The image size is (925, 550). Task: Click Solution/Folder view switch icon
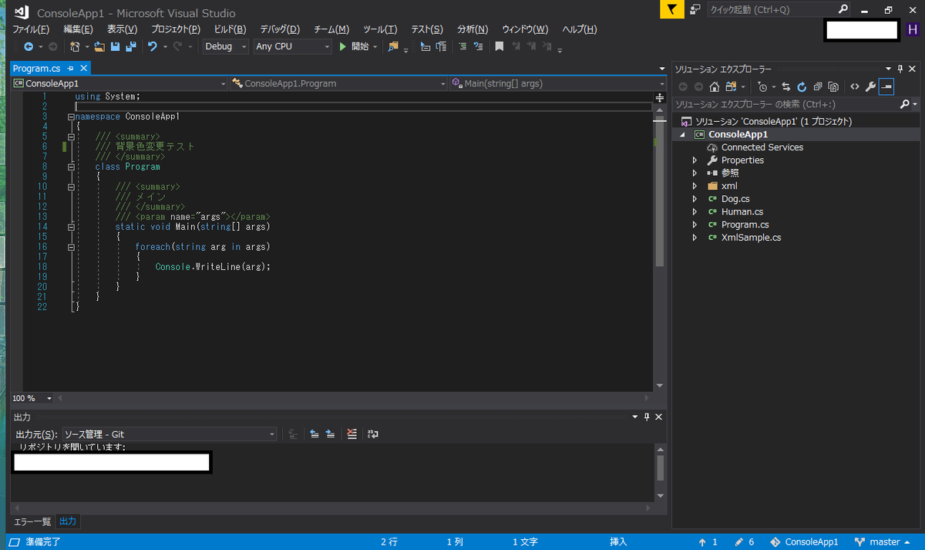click(731, 86)
